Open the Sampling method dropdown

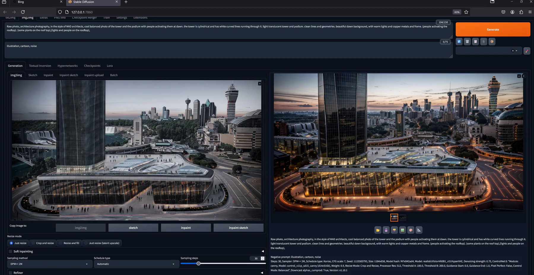tap(49, 264)
